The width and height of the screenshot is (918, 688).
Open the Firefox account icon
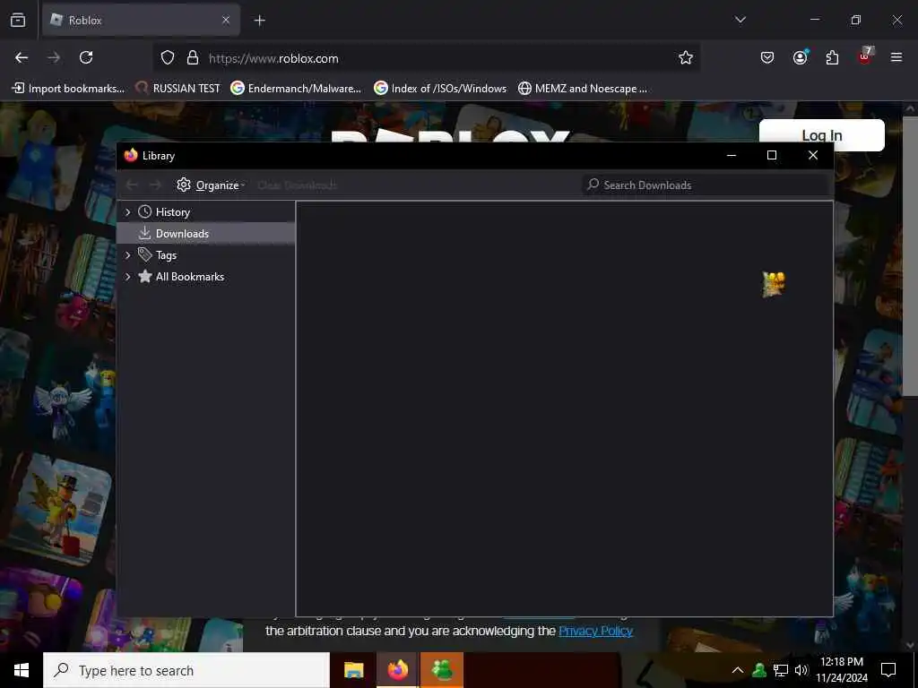(x=800, y=57)
